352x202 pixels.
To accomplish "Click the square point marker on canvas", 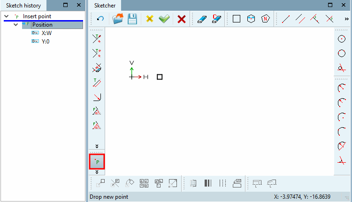I will pos(160,77).
